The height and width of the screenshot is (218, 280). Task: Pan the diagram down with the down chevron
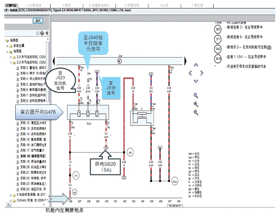(x=196, y=81)
